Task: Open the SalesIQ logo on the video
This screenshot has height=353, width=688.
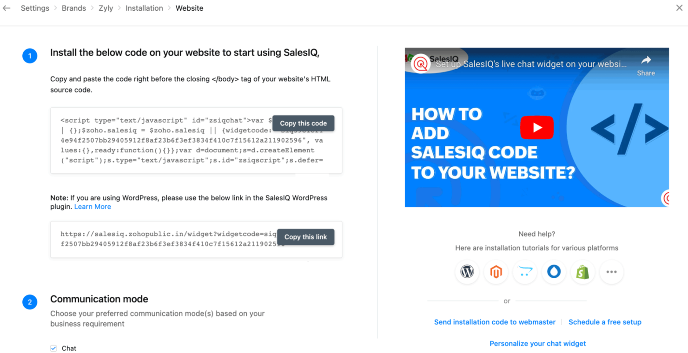Action: (421, 63)
